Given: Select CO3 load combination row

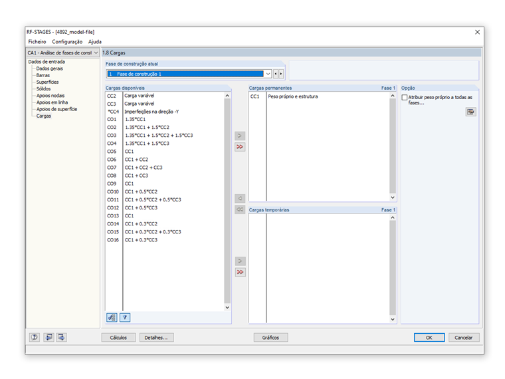Looking at the screenshot, I should 165,136.
